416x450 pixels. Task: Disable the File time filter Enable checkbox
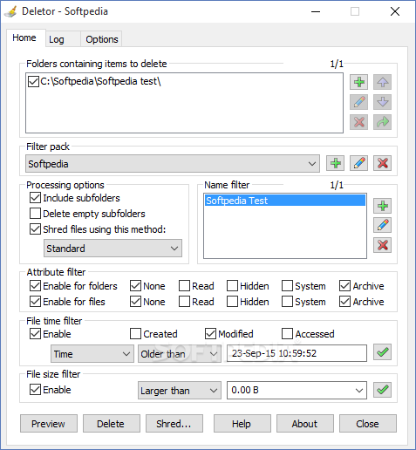point(35,334)
